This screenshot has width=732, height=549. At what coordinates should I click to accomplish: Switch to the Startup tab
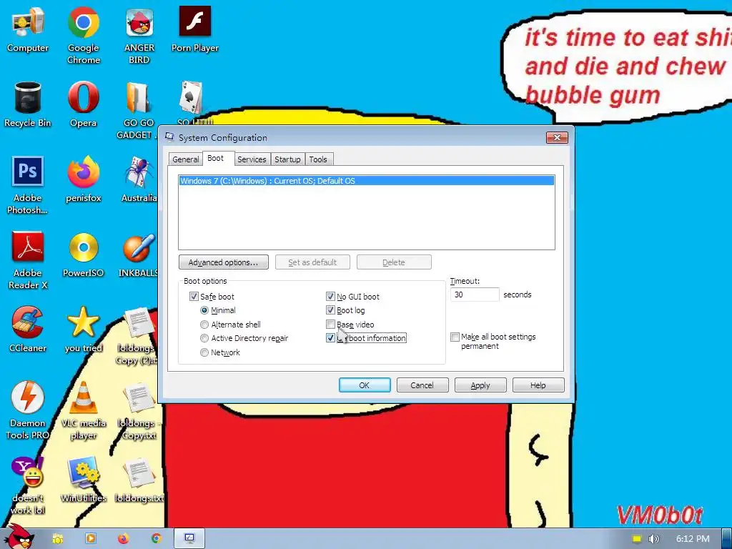pos(287,159)
